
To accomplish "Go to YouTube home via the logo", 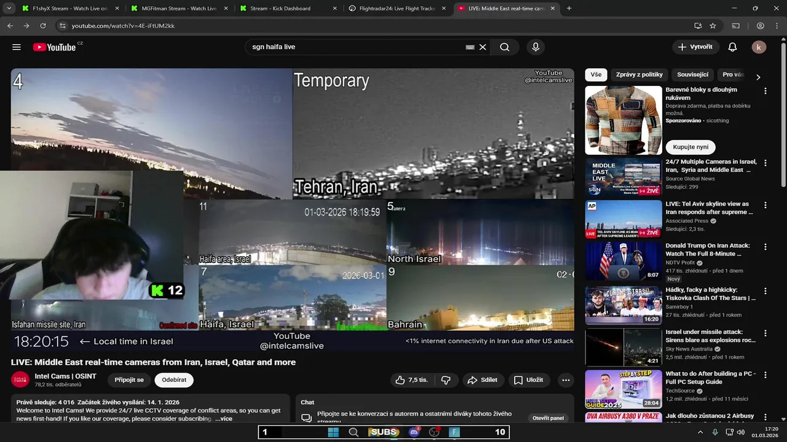I will point(54,47).
